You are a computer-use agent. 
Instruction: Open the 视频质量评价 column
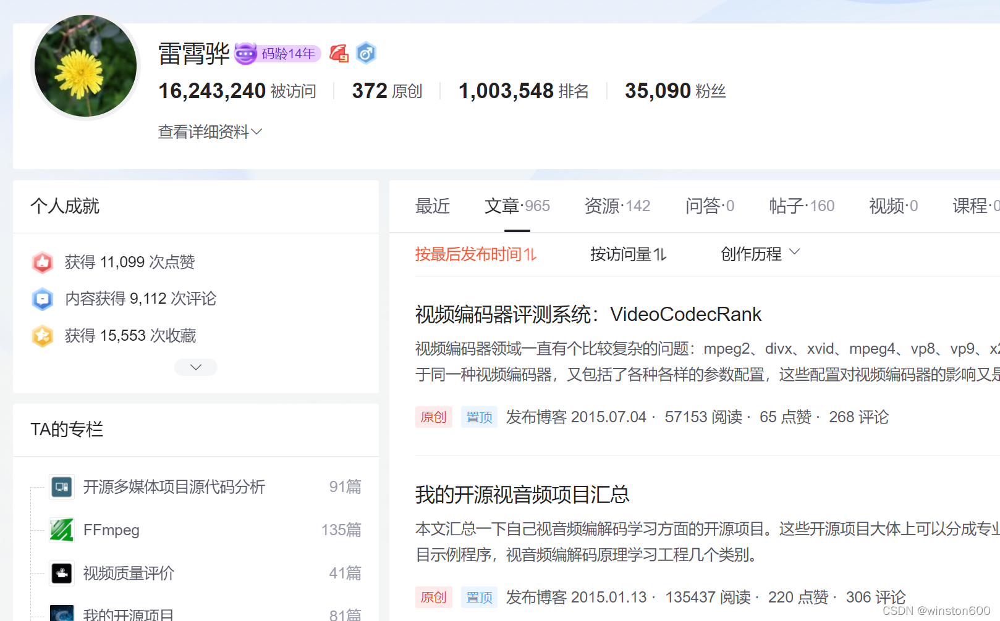(129, 573)
